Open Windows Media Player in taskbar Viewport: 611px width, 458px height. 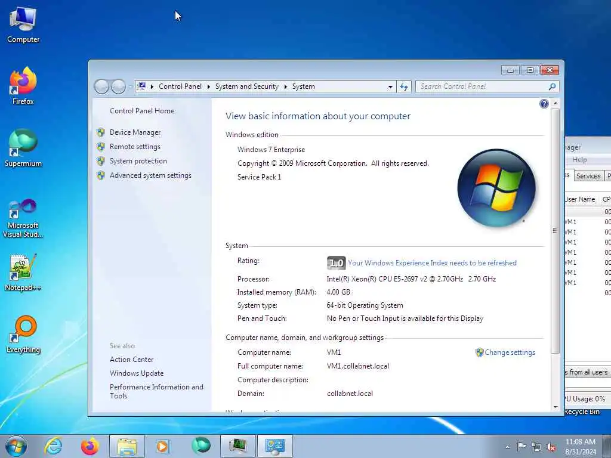[162, 446]
